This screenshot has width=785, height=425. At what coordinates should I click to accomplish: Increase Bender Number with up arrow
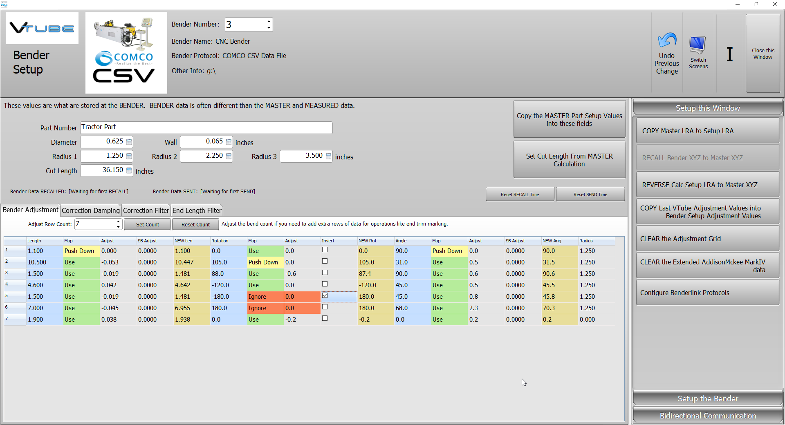(x=269, y=21)
